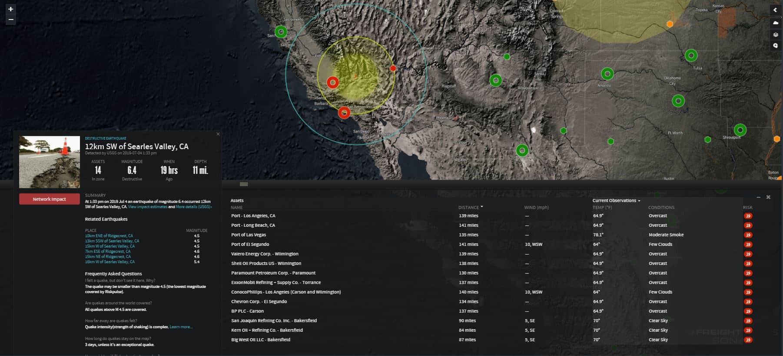The height and width of the screenshot is (356, 783).
Task: Select the green ring marker between Flagstaff and Albuquerque
Action: pyautogui.click(x=496, y=80)
